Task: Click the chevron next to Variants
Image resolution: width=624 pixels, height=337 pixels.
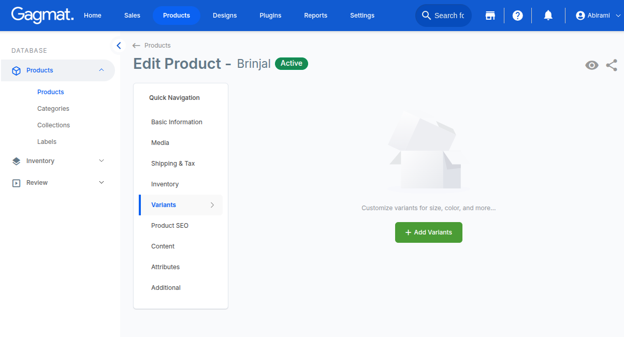Action: [212, 205]
